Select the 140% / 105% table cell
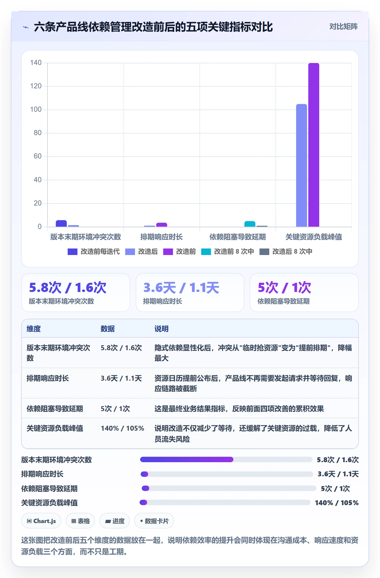The height and width of the screenshot is (578, 380). [122, 428]
